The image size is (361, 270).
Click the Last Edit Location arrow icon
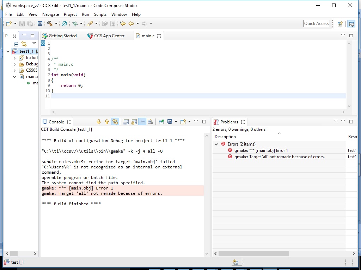coord(123,24)
